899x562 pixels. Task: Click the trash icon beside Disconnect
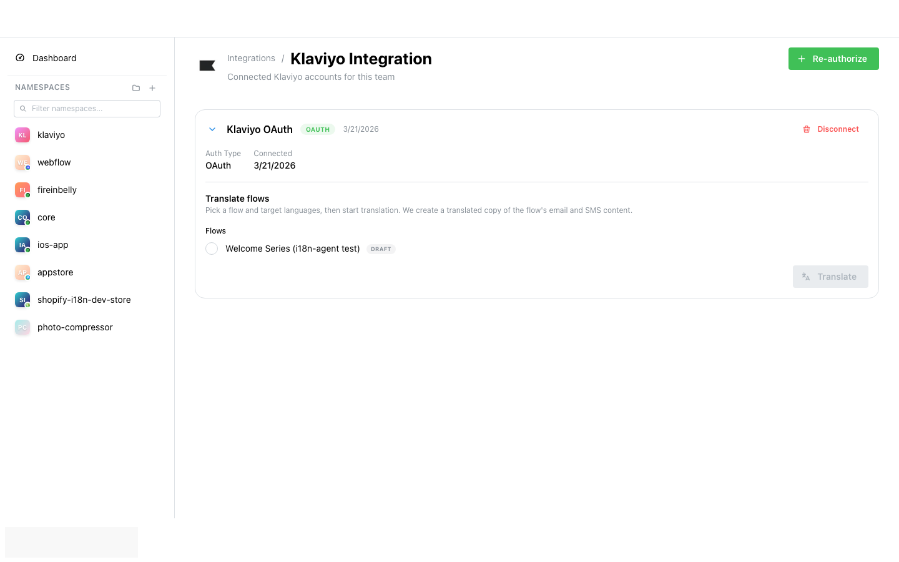point(807,129)
